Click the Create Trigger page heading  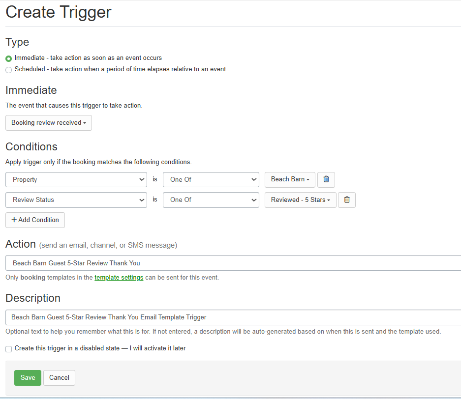[59, 12]
